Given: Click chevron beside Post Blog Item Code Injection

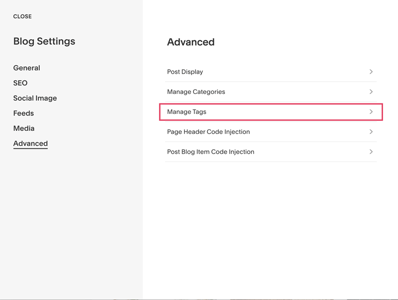Looking at the screenshot, I should 371,152.
